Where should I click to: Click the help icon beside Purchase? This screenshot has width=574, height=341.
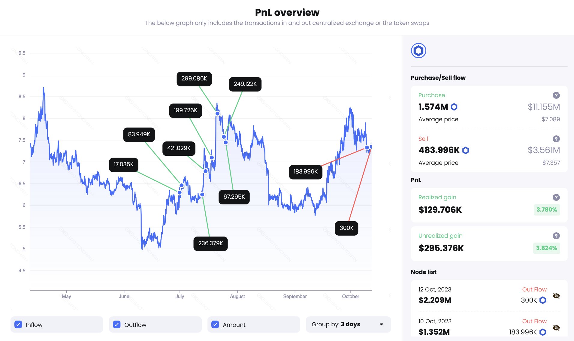tap(556, 95)
